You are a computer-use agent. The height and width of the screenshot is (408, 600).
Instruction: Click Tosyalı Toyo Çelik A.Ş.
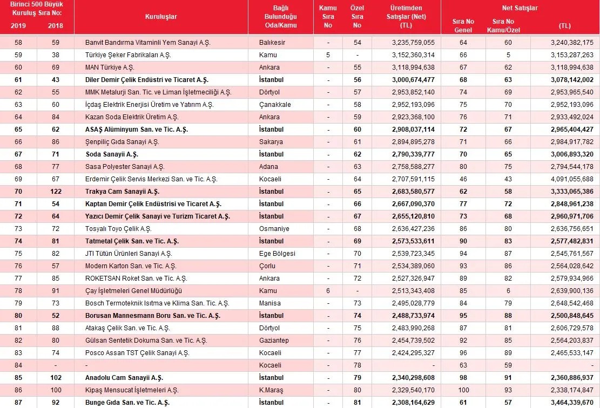pos(118,229)
